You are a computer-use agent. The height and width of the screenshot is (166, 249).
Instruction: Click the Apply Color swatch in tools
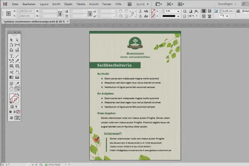coord(10,112)
